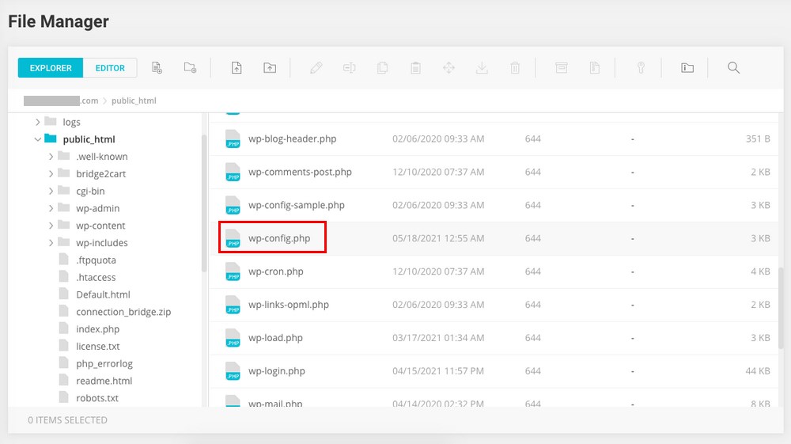This screenshot has height=444, width=791.
Task: Click the 44 KB size cell
Action: pos(758,371)
